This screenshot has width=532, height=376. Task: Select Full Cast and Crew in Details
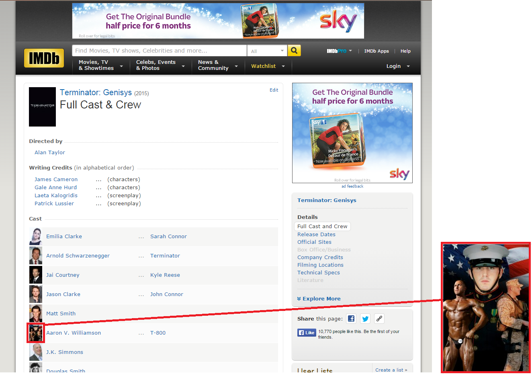pos(322,226)
